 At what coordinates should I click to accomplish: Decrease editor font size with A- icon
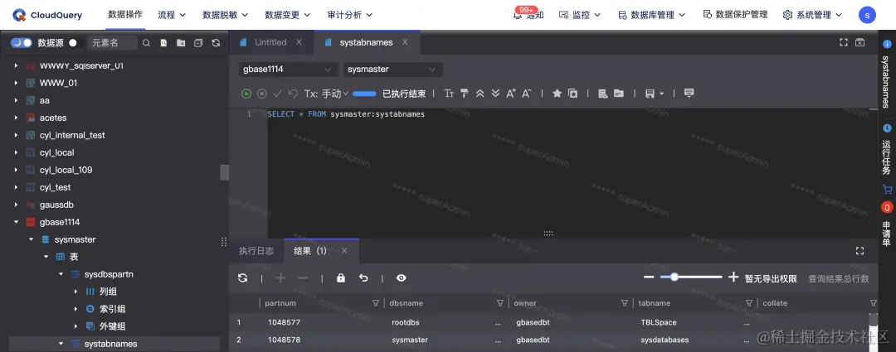coord(527,94)
